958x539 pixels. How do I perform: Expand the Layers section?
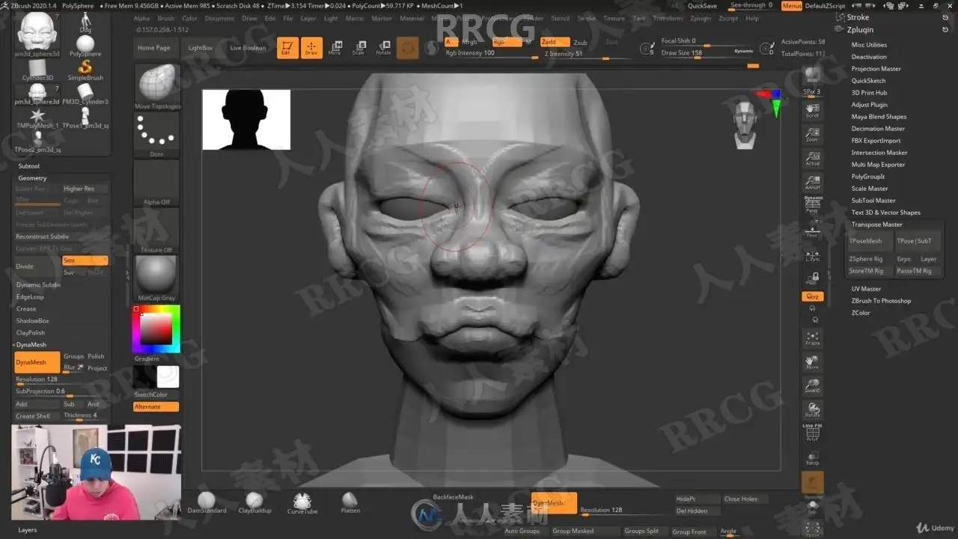point(28,530)
